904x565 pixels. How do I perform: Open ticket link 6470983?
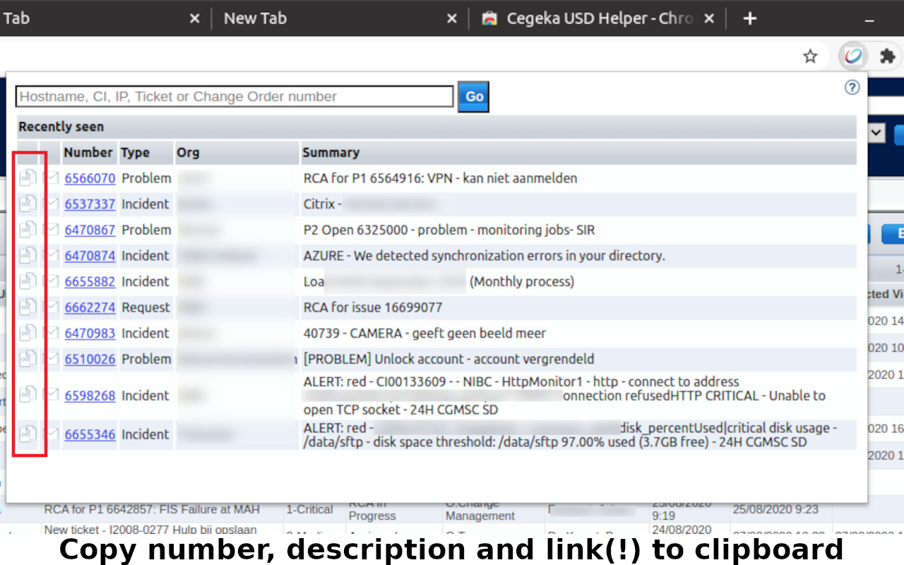[90, 333]
